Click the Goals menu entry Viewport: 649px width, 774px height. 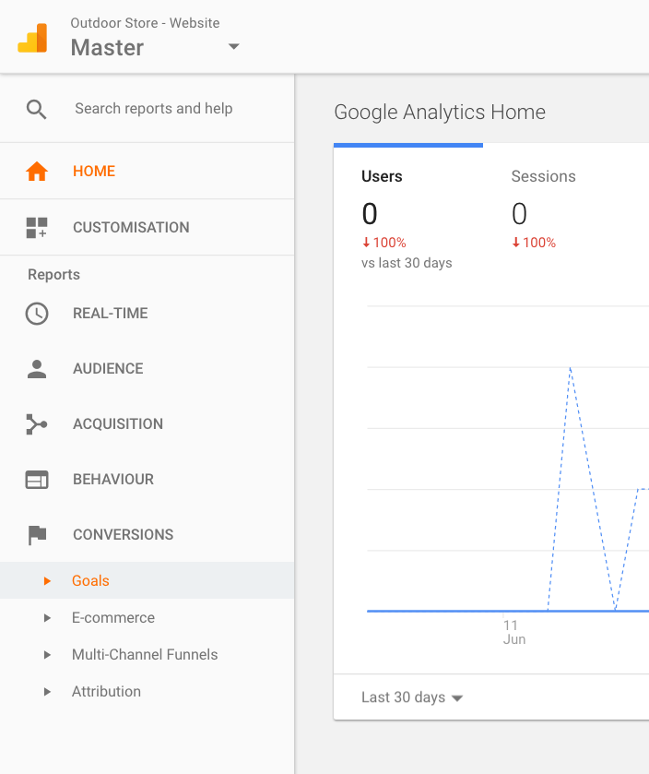89,581
